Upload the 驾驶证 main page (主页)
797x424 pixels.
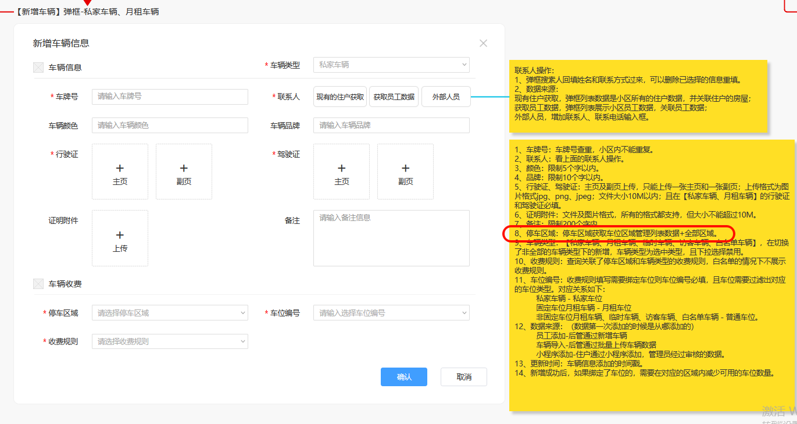point(341,172)
